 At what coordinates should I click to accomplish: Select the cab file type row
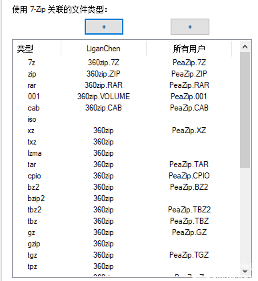click(126, 108)
